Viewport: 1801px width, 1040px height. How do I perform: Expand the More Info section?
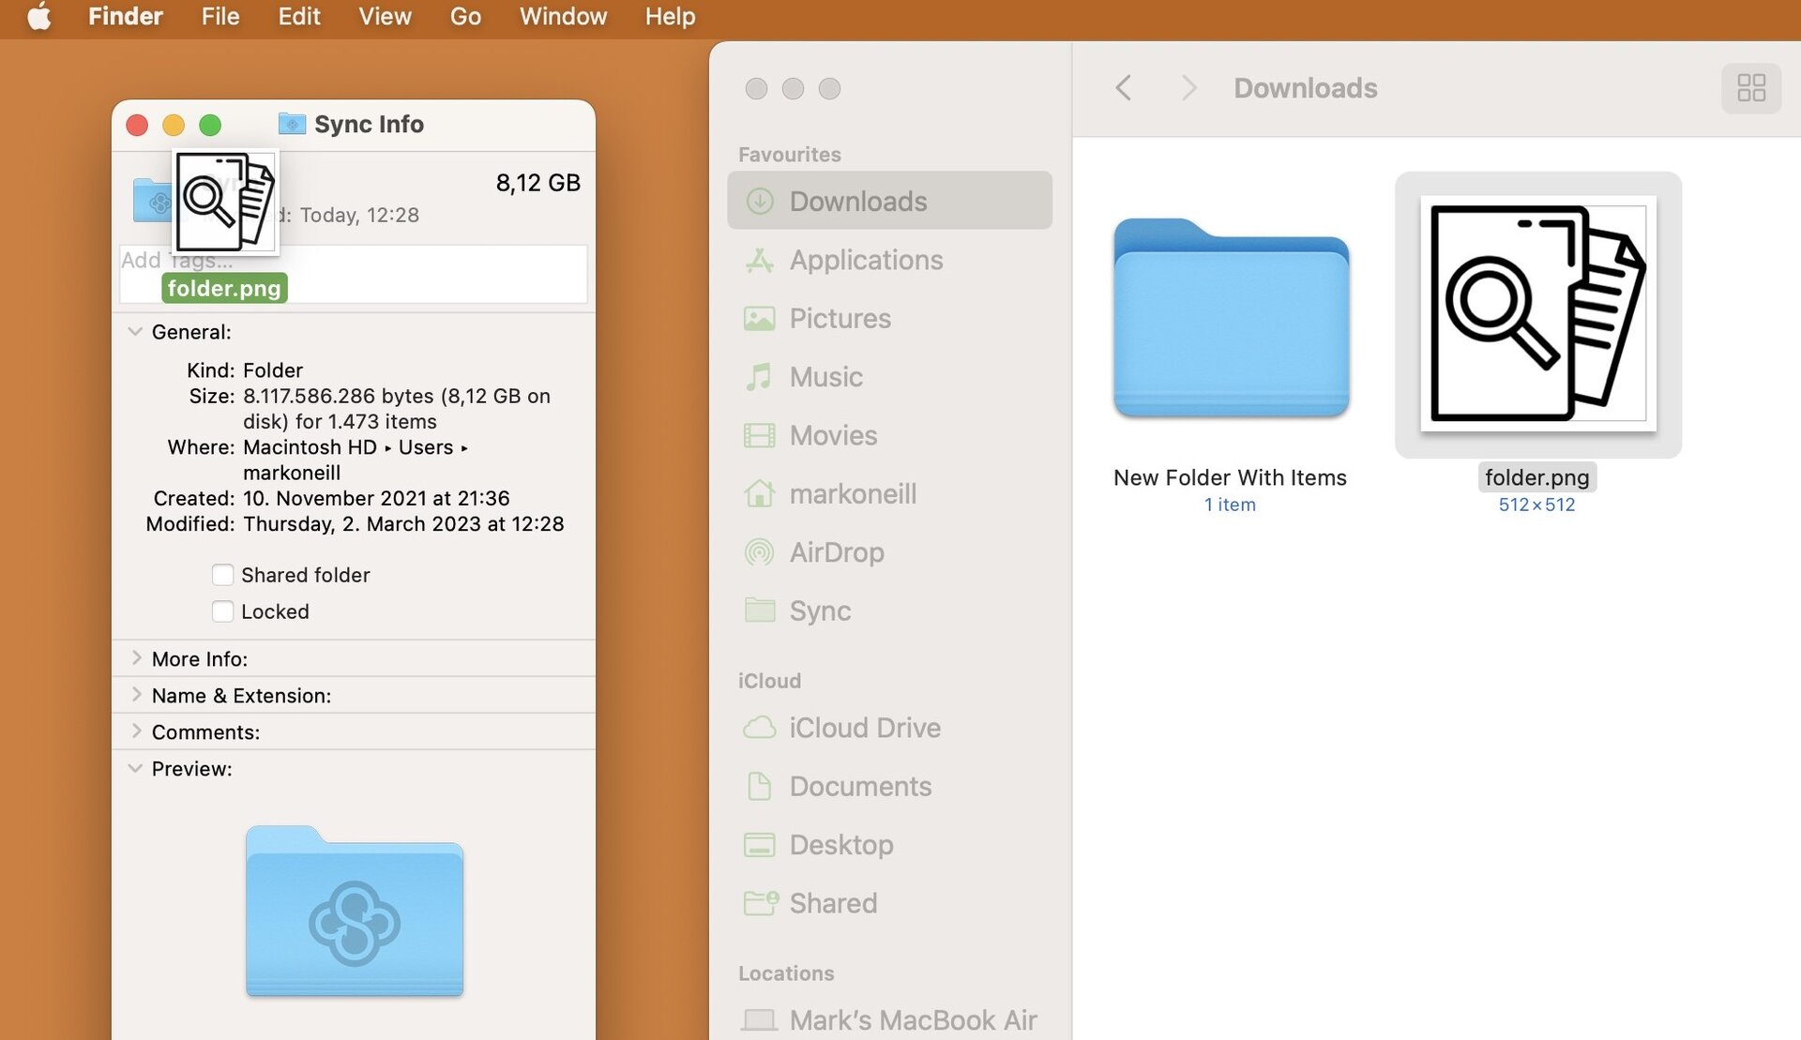coord(135,657)
